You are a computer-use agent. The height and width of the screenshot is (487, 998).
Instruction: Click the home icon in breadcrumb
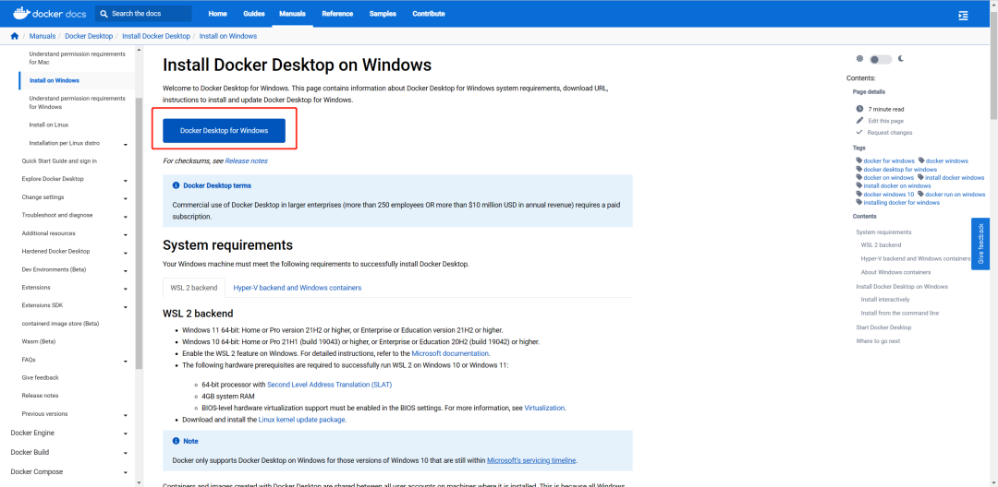click(x=15, y=36)
